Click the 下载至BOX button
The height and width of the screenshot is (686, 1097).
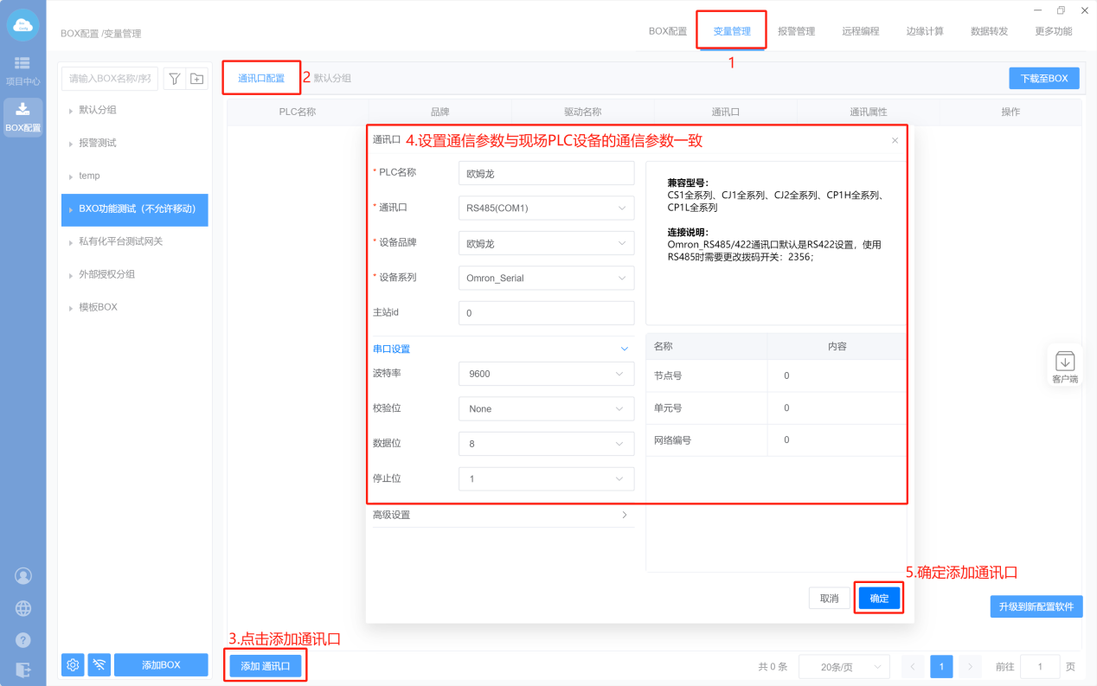coord(1043,78)
